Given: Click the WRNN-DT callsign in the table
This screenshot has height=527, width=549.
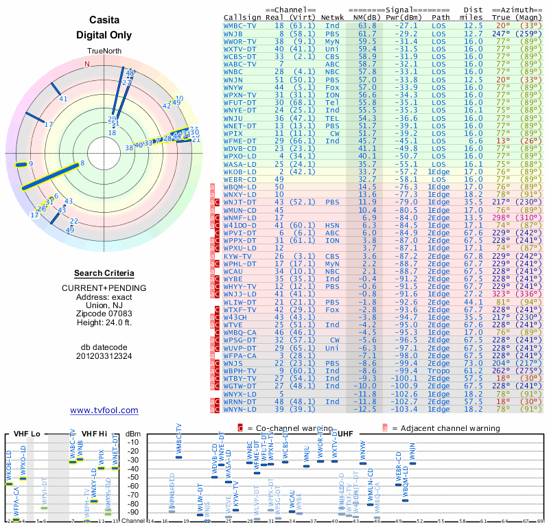Looking at the screenshot, I should (x=240, y=401).
